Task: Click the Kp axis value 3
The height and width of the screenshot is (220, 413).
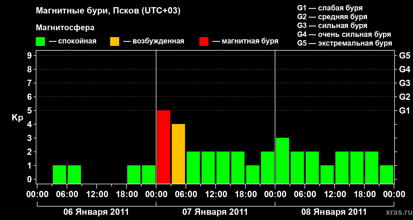Action: pos(30,138)
